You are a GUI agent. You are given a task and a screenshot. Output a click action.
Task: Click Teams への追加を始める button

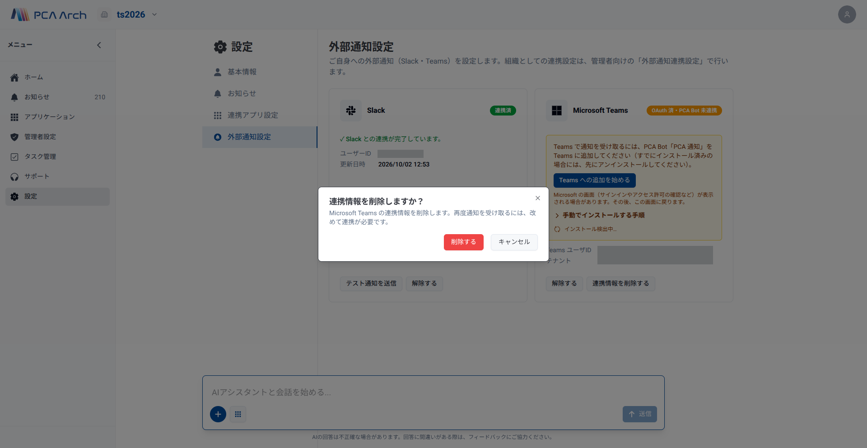click(x=594, y=180)
